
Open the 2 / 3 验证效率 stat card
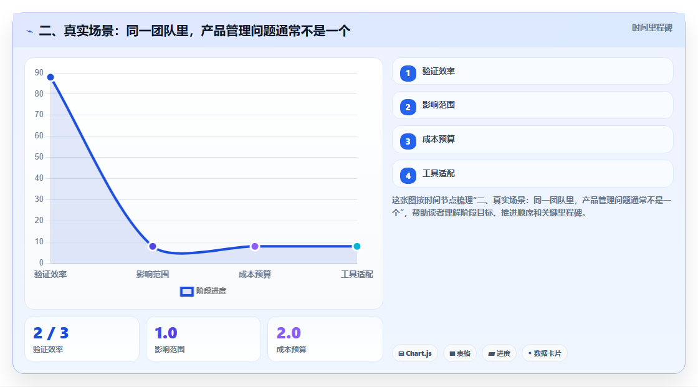[x=82, y=339]
